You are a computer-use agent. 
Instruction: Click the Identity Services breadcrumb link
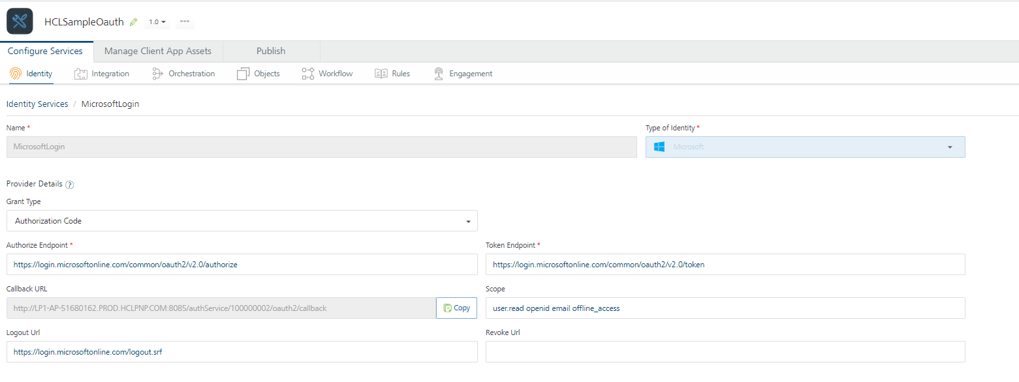click(37, 104)
